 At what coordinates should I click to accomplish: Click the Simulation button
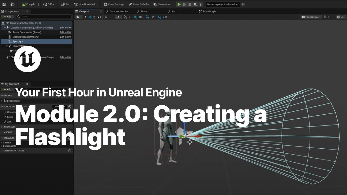162,4
